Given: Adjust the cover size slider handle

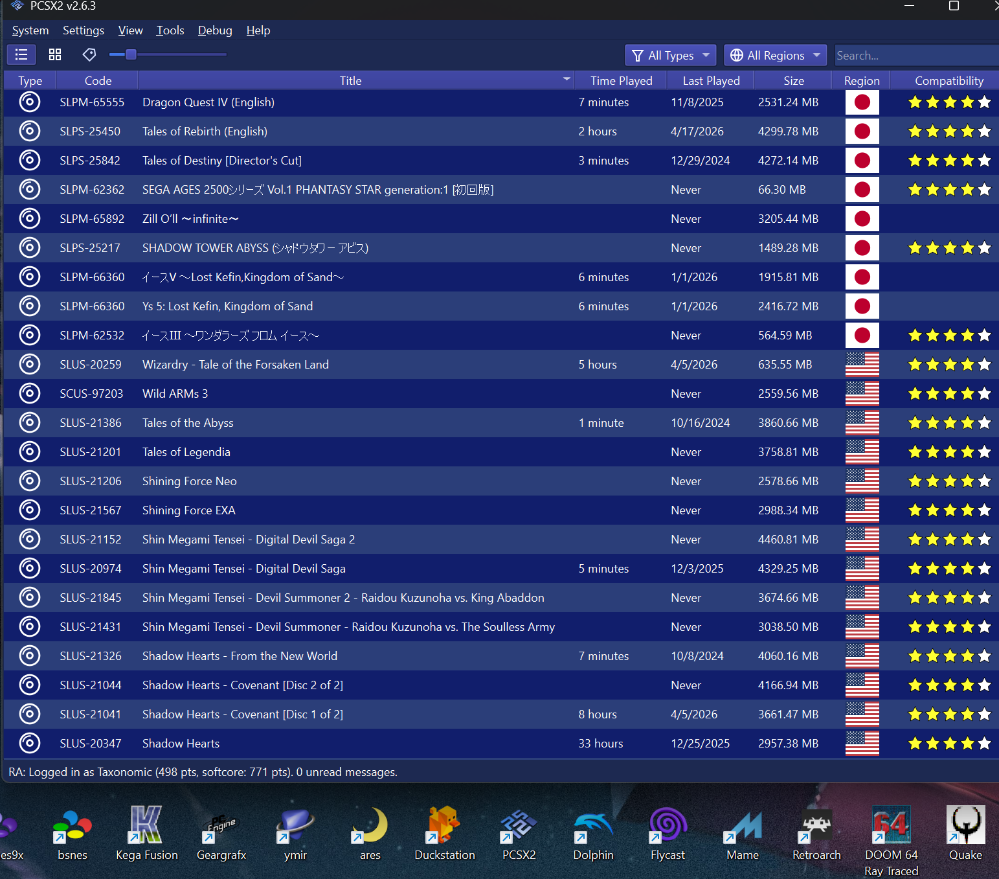Looking at the screenshot, I should point(131,54).
